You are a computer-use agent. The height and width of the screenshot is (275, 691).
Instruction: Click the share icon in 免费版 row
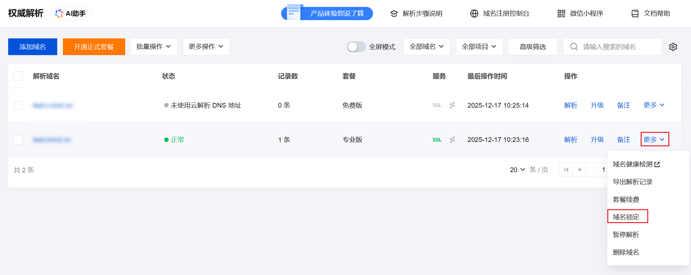pos(452,105)
